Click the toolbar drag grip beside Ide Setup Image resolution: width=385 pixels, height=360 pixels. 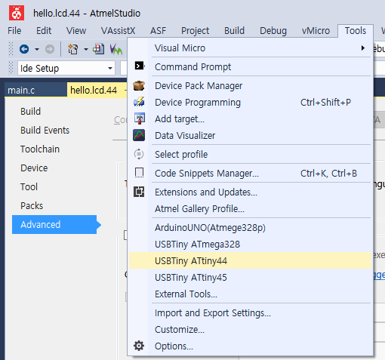point(11,68)
